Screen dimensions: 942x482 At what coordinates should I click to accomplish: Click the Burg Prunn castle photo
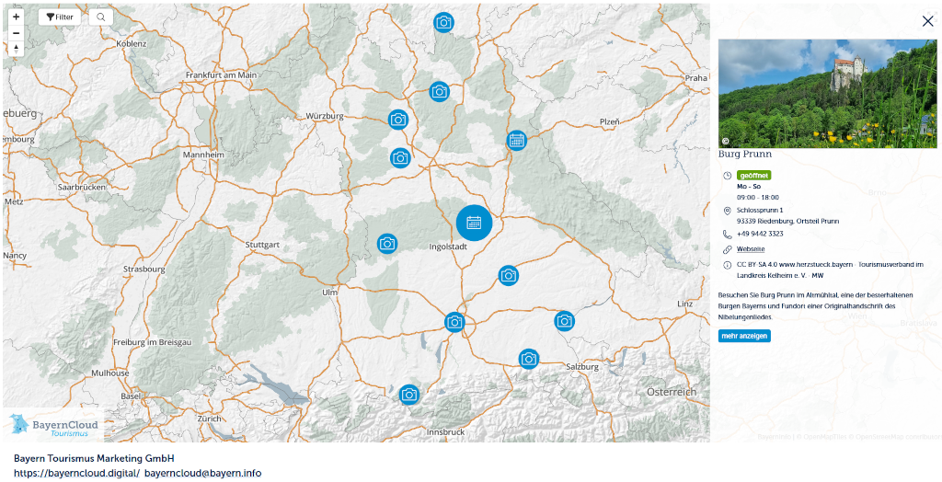827,93
